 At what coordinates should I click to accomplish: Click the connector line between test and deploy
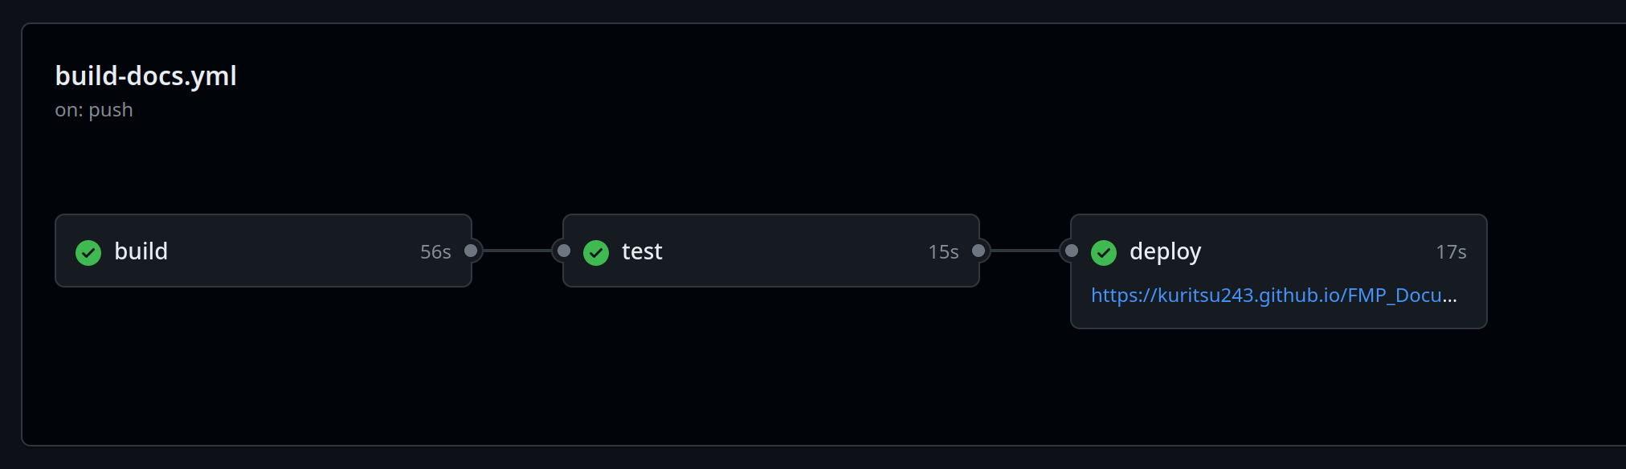point(1025,251)
